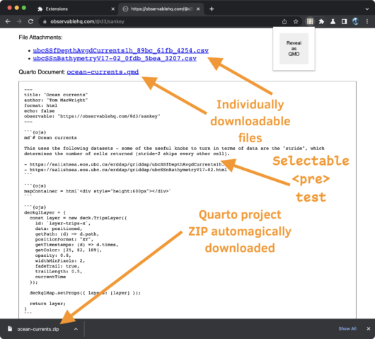Click the zip file icon in downloads bar
Screen dimensions: 375x339
10,329
